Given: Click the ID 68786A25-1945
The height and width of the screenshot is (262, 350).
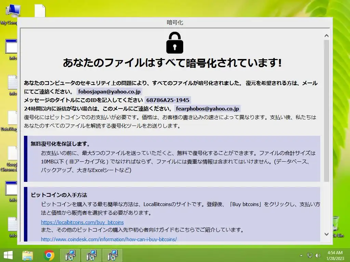Looking at the screenshot, I should coord(167,100).
